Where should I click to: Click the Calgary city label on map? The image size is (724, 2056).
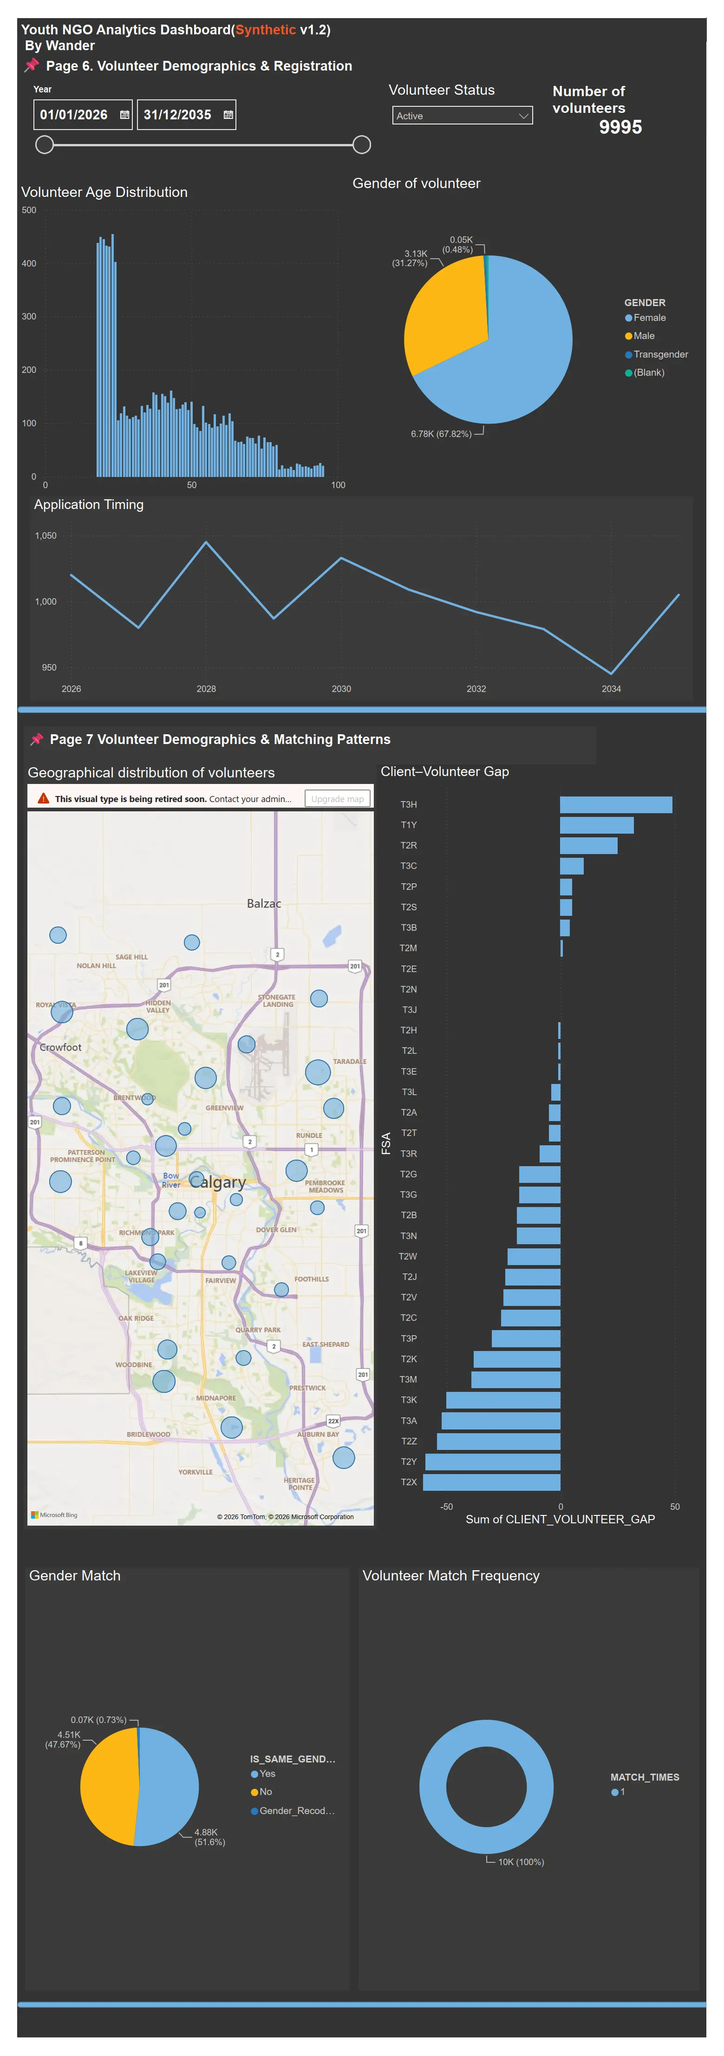(x=217, y=1181)
